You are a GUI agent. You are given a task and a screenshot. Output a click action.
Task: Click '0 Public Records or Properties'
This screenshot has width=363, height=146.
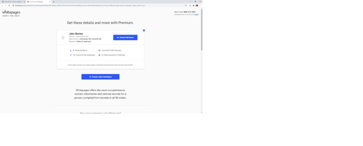click(x=113, y=55)
